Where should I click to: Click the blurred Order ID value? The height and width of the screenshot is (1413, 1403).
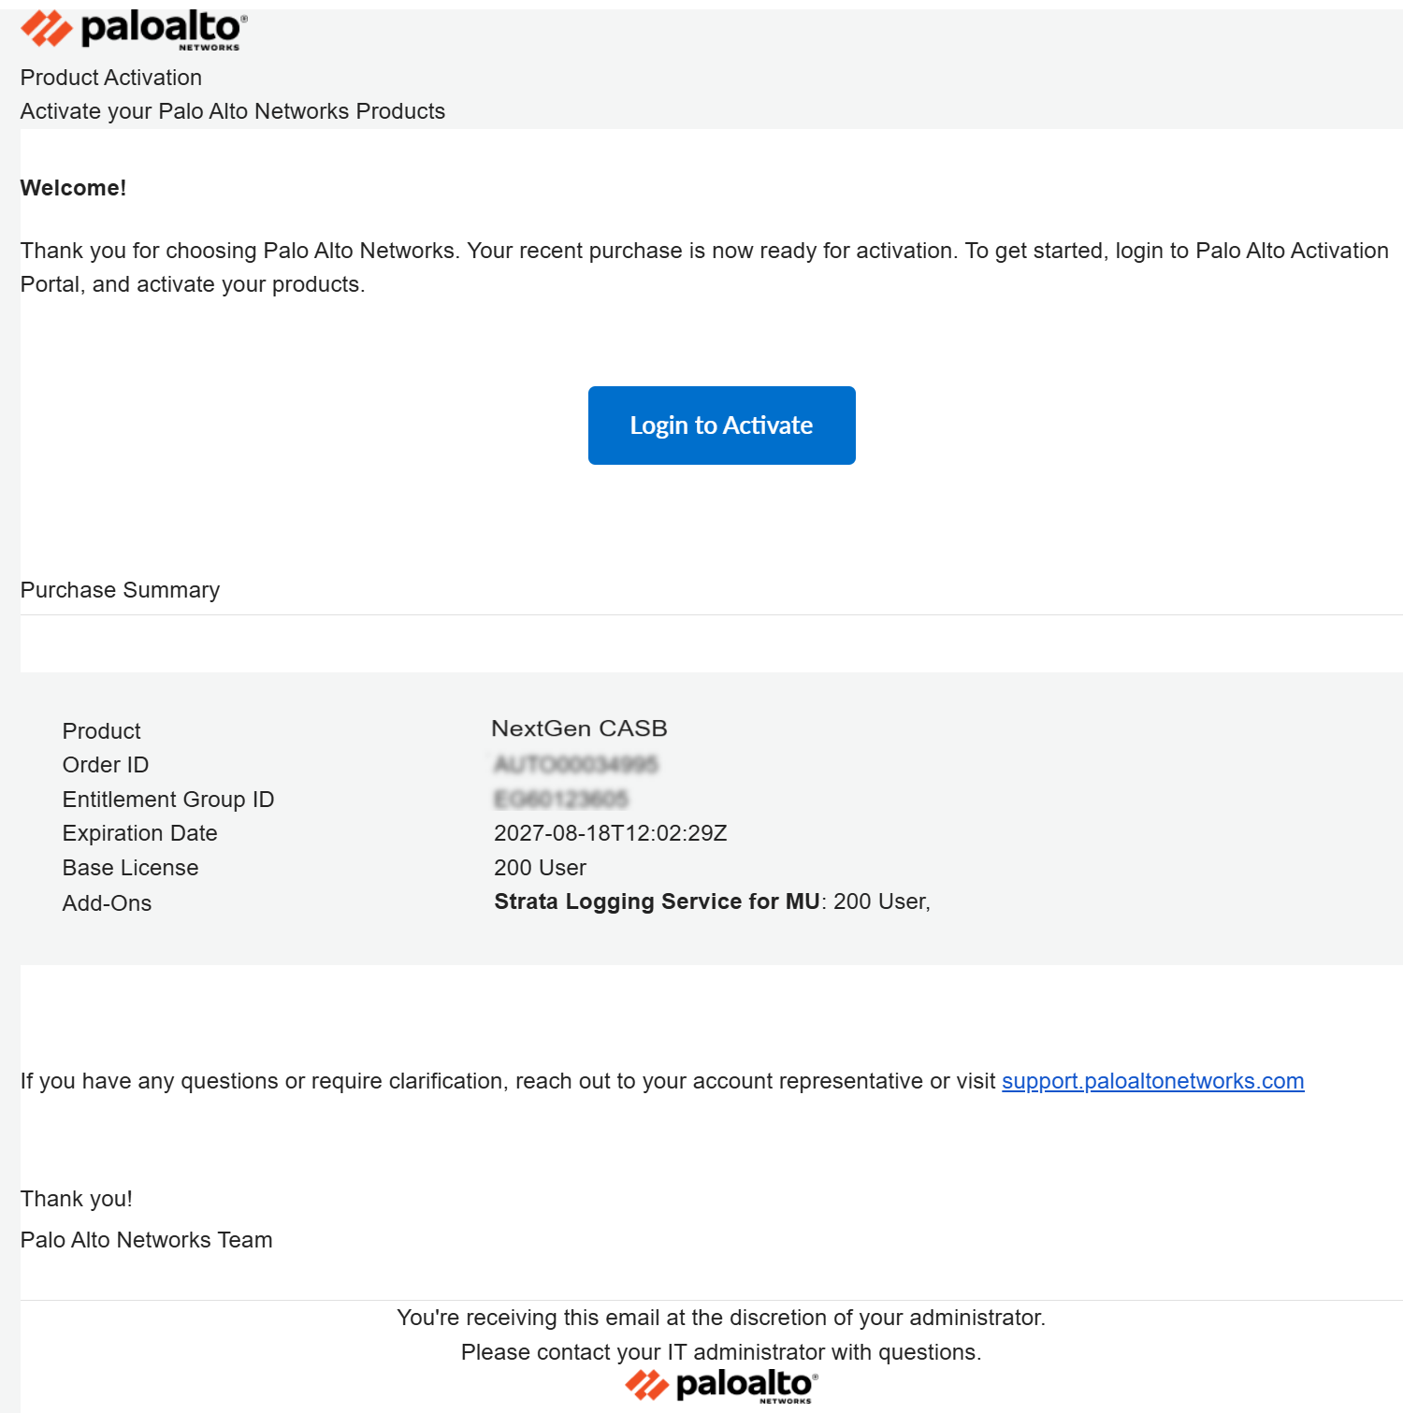(x=575, y=765)
